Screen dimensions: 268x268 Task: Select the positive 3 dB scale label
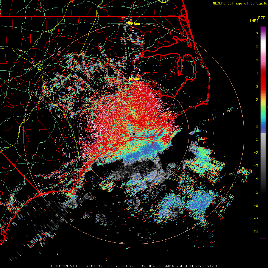click(257, 86)
